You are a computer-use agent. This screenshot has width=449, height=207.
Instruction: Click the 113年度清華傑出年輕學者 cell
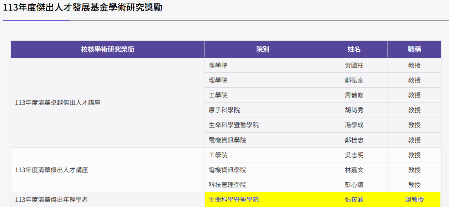click(51, 200)
